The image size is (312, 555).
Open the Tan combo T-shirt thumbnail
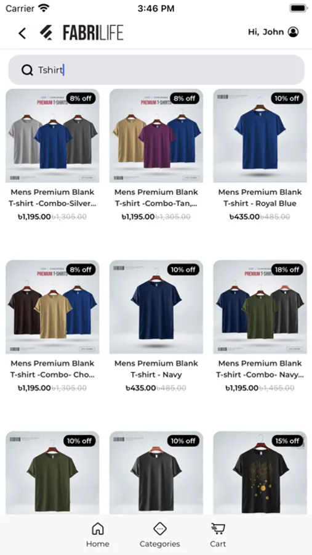pos(156,136)
